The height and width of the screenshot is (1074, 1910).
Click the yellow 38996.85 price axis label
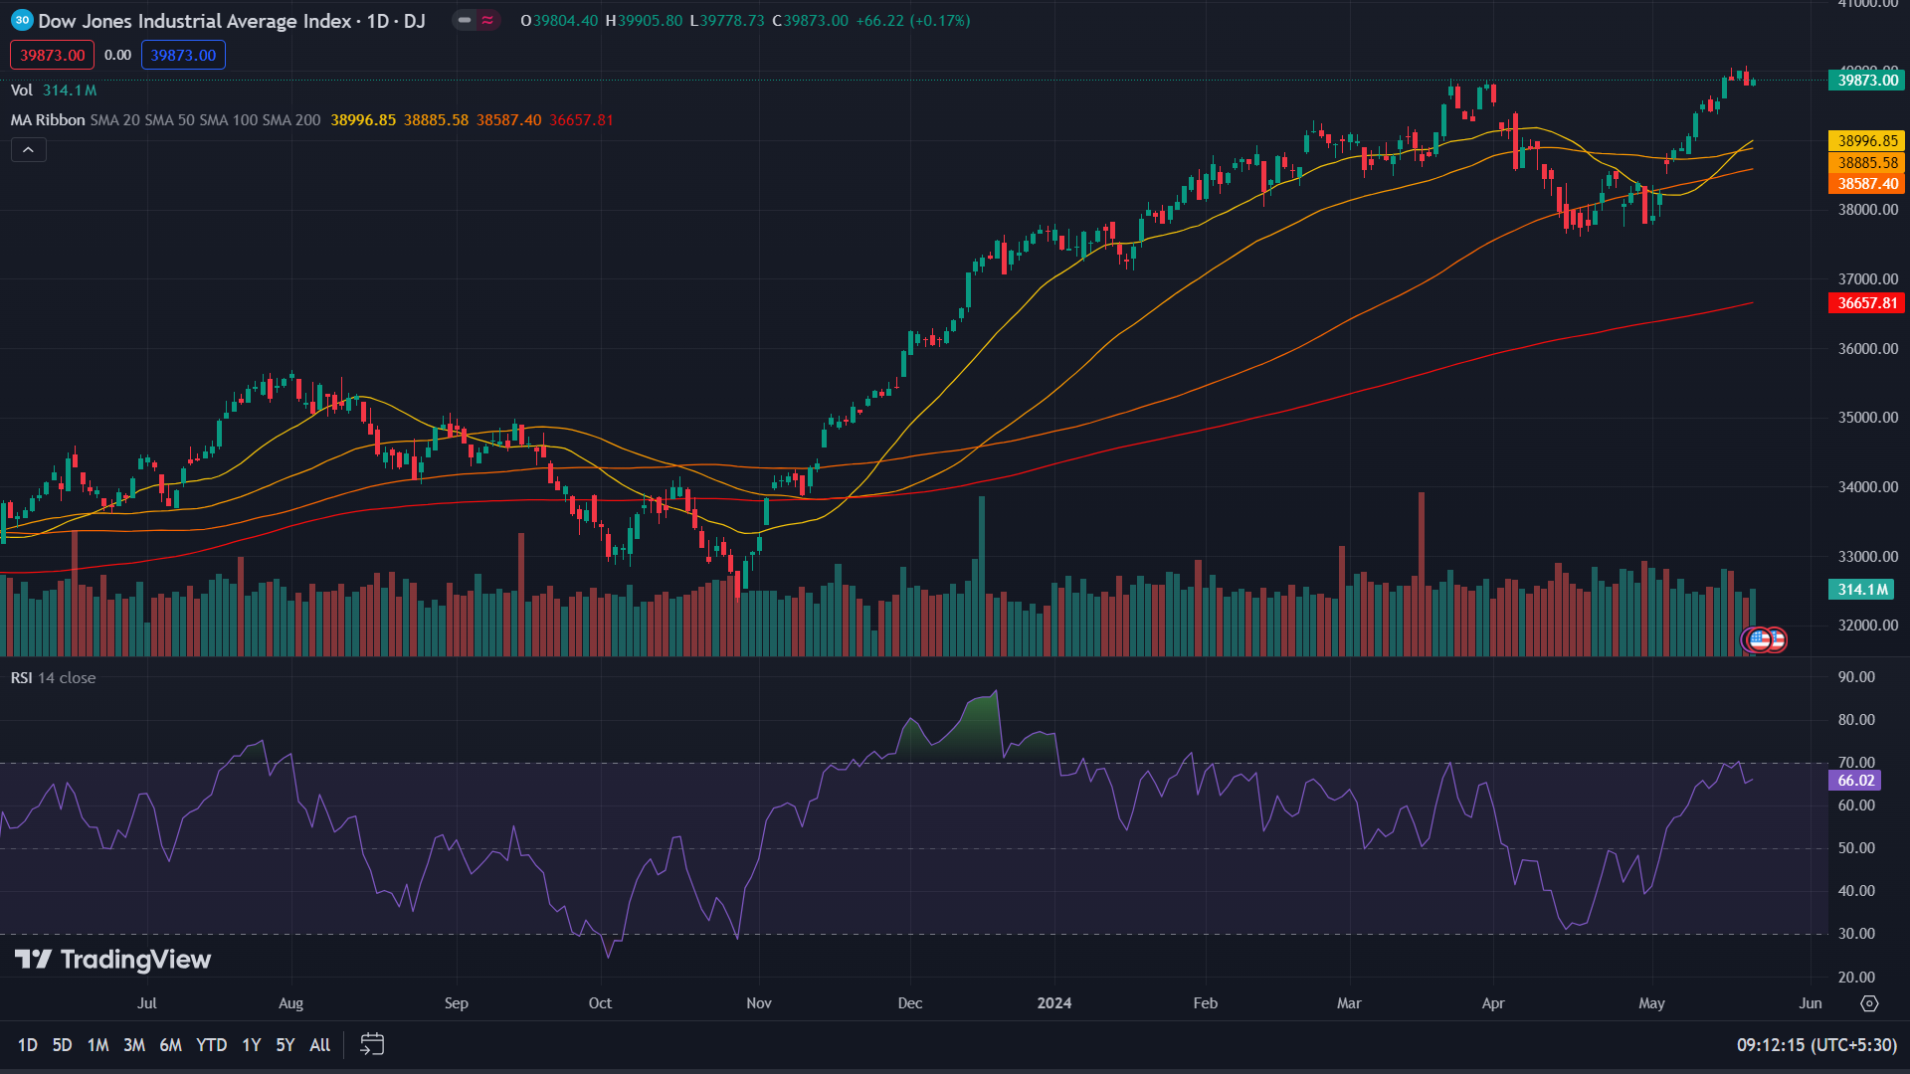[1867, 141]
